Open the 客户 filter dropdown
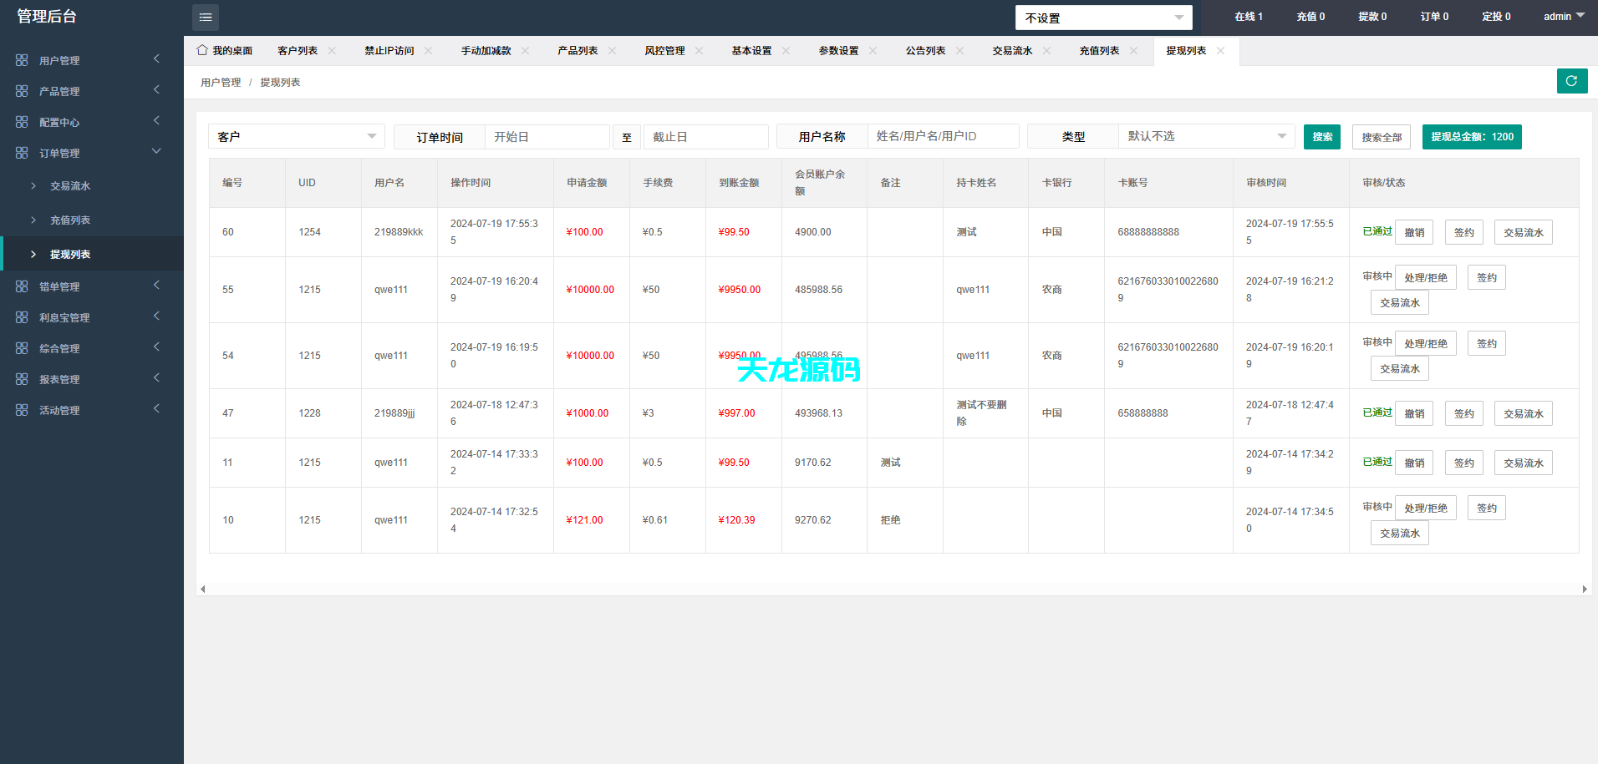This screenshot has width=1598, height=764. tap(296, 135)
